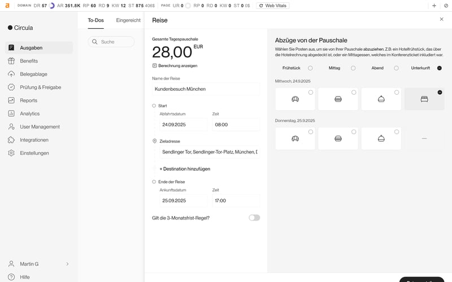Select the Mittag column radio button
452x282 pixels.
click(353, 68)
